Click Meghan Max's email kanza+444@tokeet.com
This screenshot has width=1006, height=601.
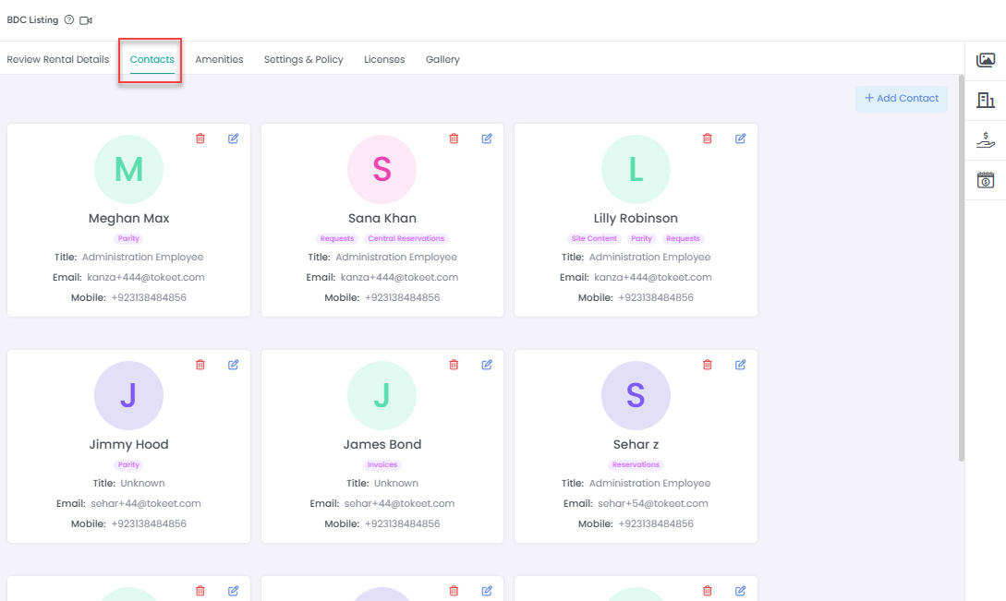(146, 278)
